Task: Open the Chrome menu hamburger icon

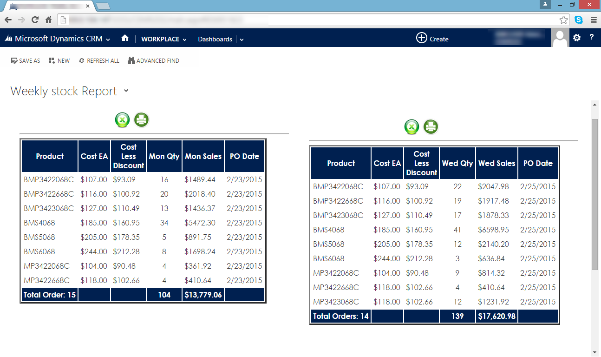Action: pos(594,20)
